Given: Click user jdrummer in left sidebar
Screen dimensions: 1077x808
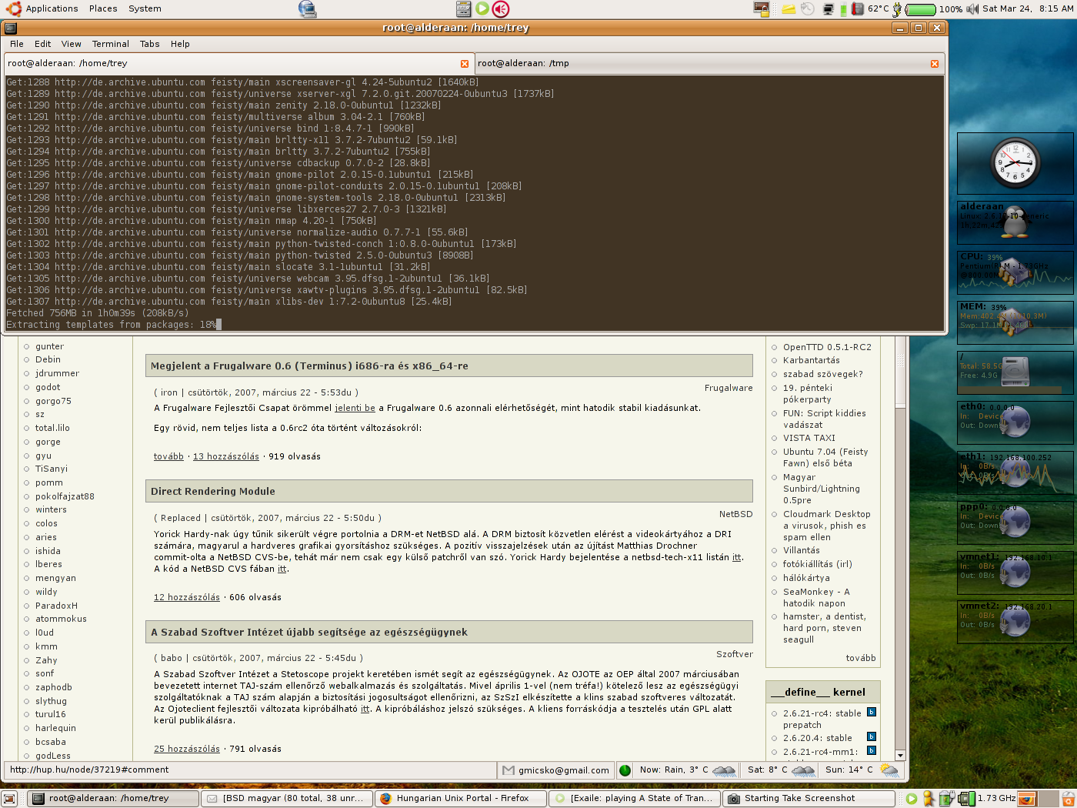Looking at the screenshot, I should click(x=57, y=373).
